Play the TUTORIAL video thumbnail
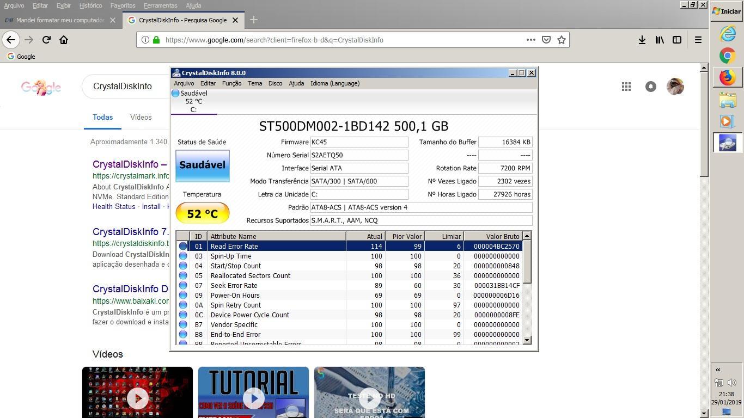 pos(253,392)
